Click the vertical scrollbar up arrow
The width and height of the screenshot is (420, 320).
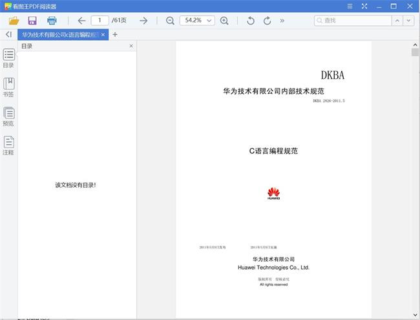[415, 45]
